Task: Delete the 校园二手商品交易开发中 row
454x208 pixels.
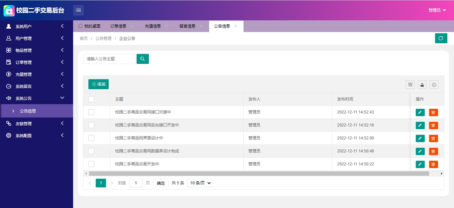Action: [433, 164]
